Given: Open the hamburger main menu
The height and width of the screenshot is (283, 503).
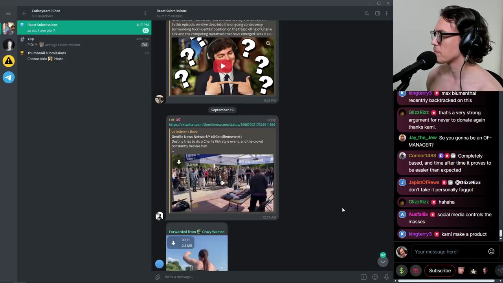Looking at the screenshot, I should (x=9, y=13).
